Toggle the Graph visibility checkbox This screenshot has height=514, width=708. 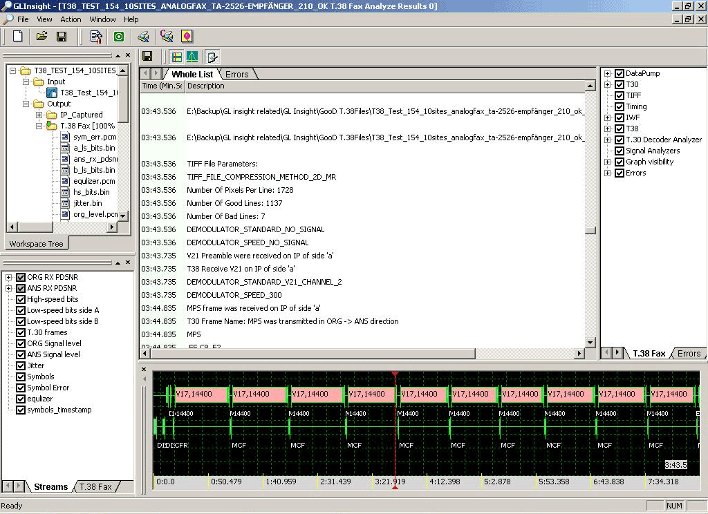[619, 162]
